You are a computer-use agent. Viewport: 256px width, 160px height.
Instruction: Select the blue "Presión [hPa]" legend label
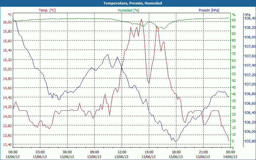209,10
